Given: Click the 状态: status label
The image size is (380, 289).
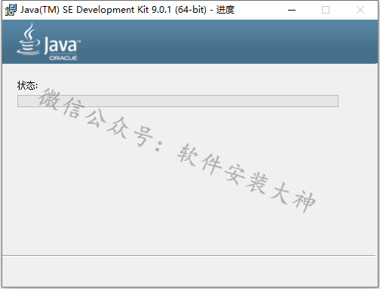Looking at the screenshot, I should (x=27, y=85).
